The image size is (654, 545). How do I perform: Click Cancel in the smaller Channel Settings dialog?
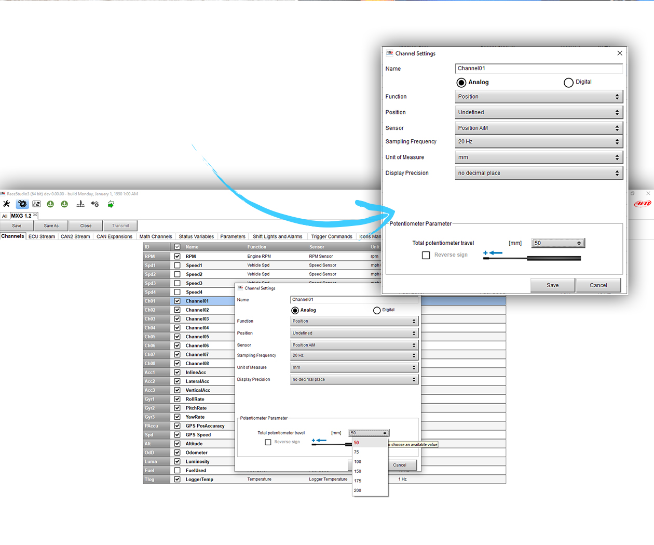pyautogui.click(x=400, y=465)
